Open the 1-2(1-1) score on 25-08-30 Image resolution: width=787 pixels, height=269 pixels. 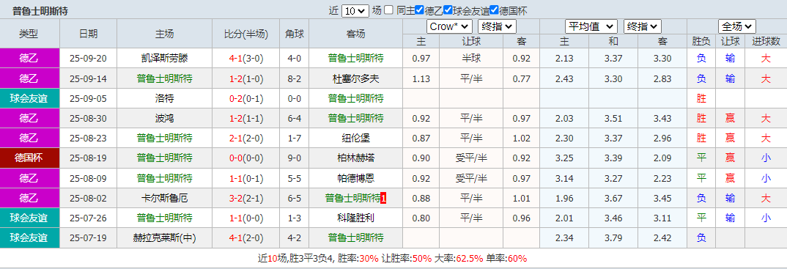pyautogui.click(x=246, y=119)
